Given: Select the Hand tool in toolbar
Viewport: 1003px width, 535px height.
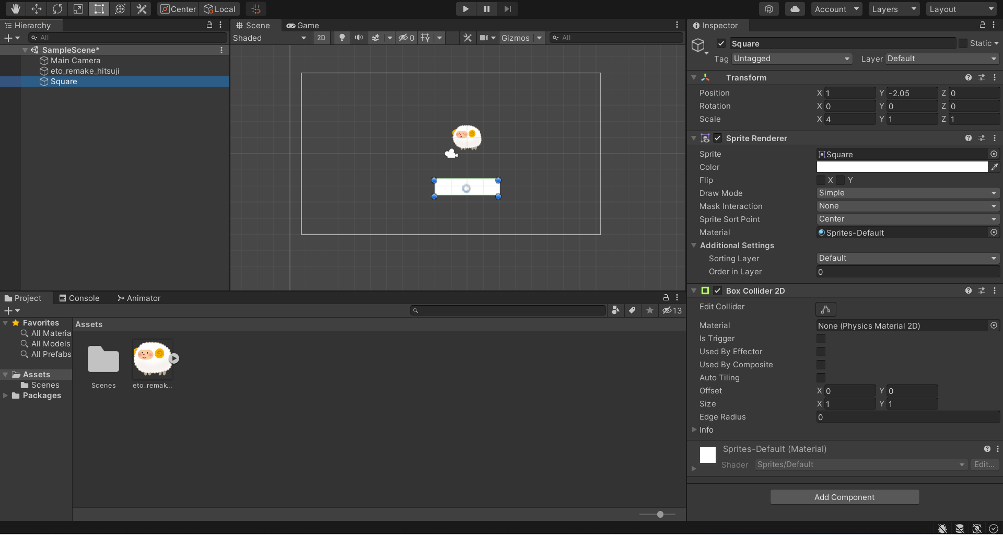Looking at the screenshot, I should click(x=16, y=9).
